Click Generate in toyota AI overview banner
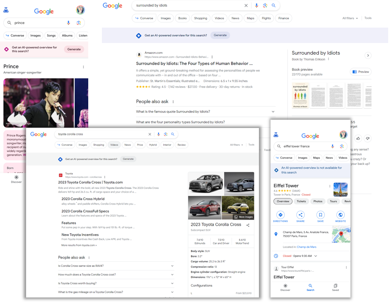This screenshot has height=302, width=389. pos(128,159)
